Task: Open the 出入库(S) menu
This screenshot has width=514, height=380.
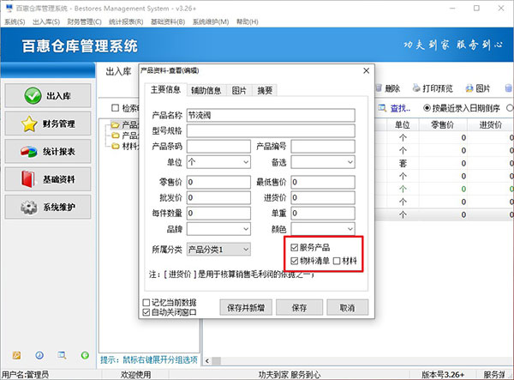Action: 46,21
